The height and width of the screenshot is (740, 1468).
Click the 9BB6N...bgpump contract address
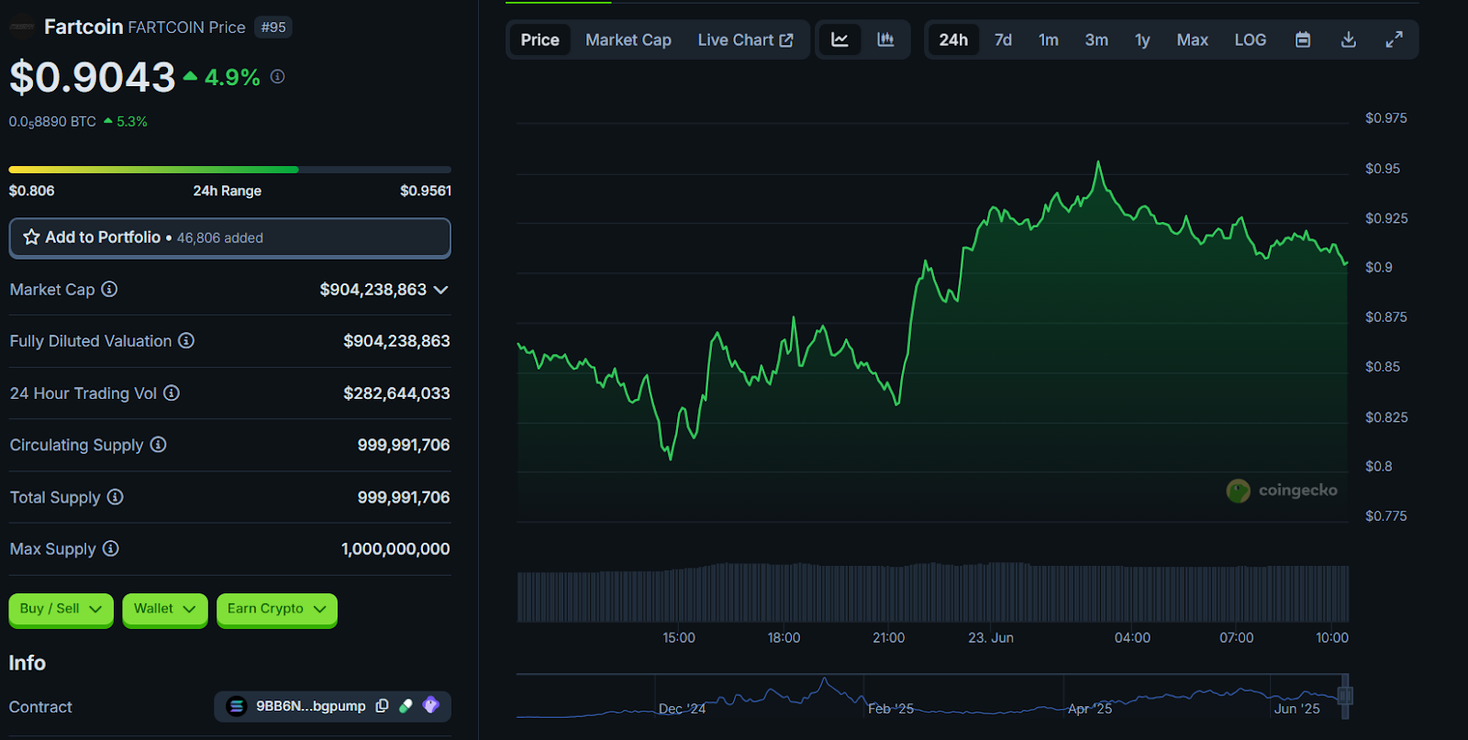click(x=311, y=706)
